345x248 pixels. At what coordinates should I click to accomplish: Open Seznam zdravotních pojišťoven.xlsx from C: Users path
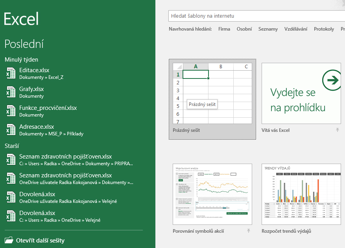[x=65, y=157]
